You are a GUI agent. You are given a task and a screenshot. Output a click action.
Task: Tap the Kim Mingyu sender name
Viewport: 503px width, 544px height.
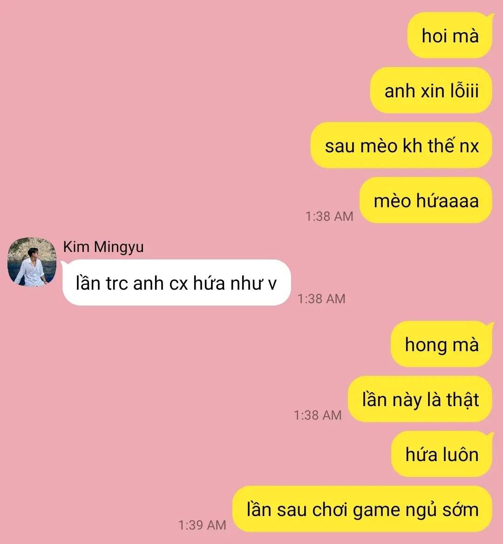coord(103,247)
